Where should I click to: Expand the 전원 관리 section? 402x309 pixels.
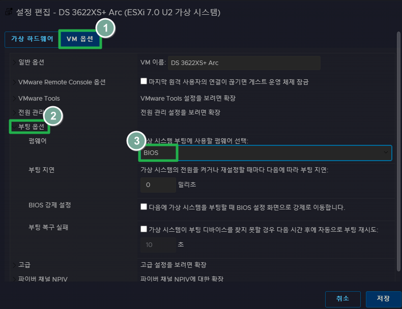click(x=31, y=112)
